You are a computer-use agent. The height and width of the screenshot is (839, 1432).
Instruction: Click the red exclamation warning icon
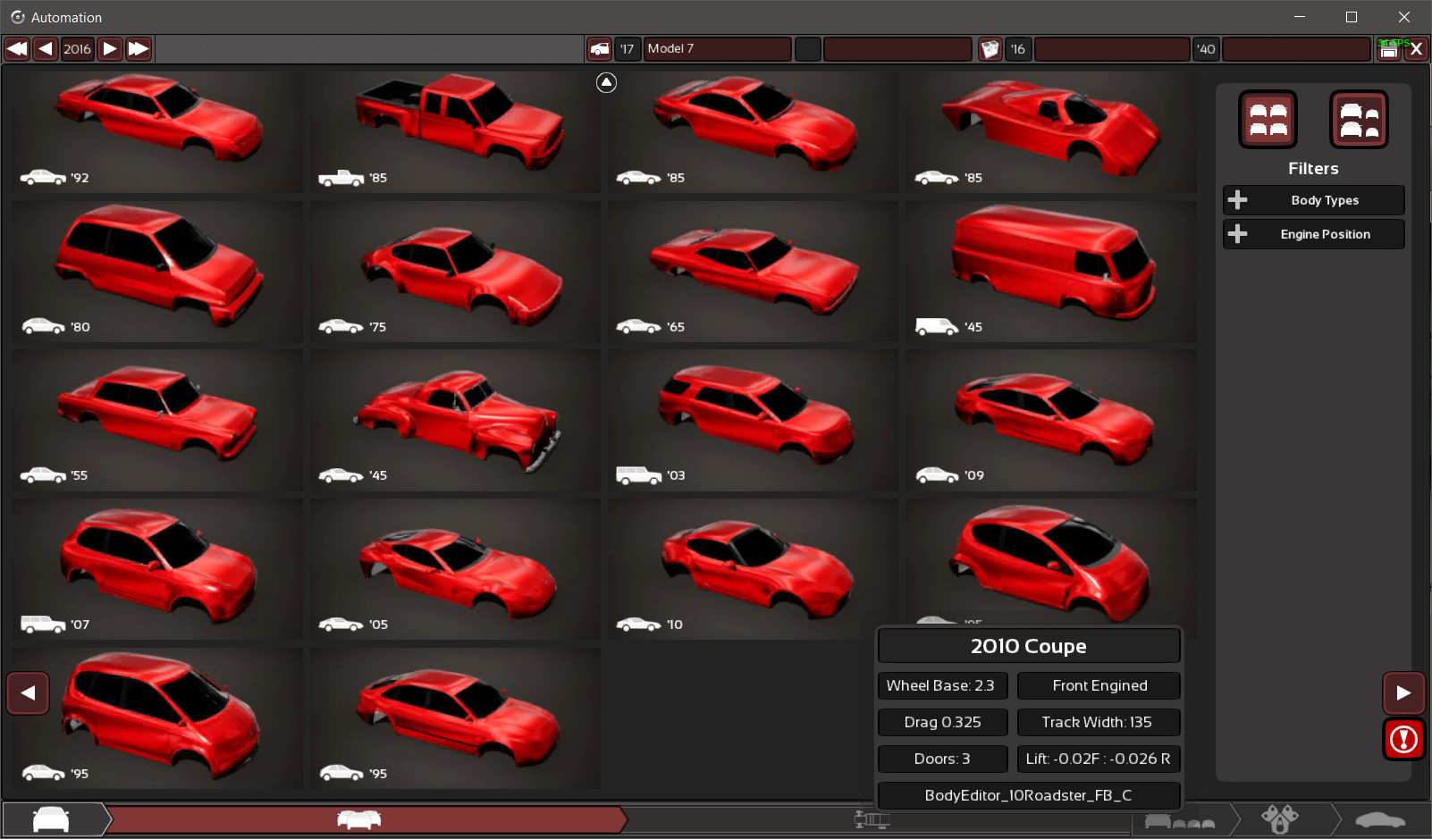(x=1403, y=739)
